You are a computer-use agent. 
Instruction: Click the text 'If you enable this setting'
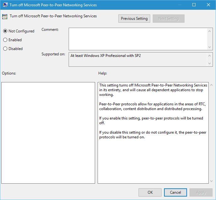click(x=120, y=118)
